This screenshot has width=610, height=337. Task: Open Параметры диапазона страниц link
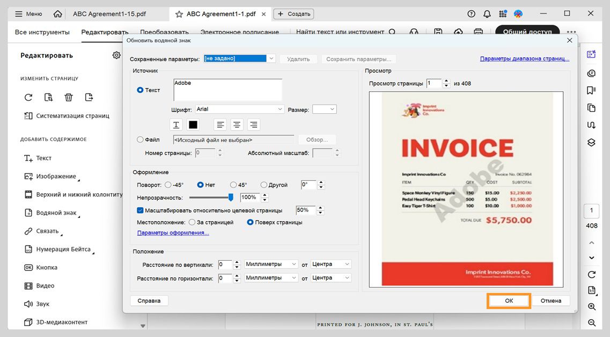(524, 59)
